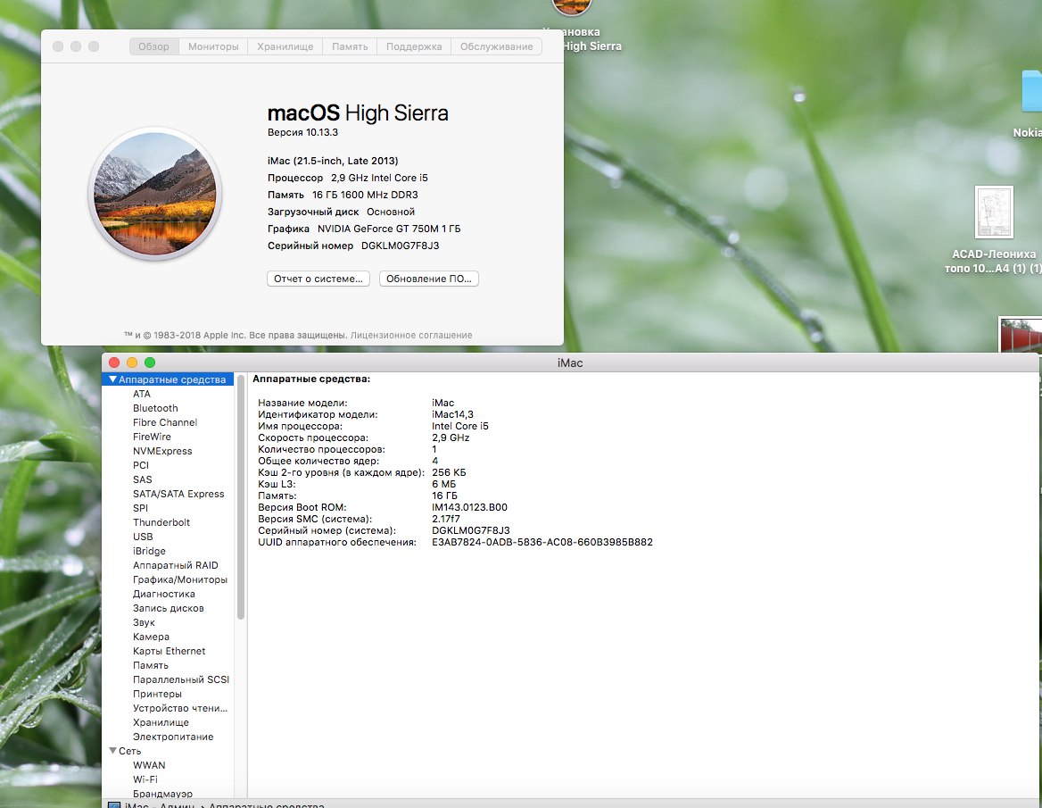The width and height of the screenshot is (1042, 808).
Task: Select NVMExpress in the sidebar
Action: (x=162, y=451)
